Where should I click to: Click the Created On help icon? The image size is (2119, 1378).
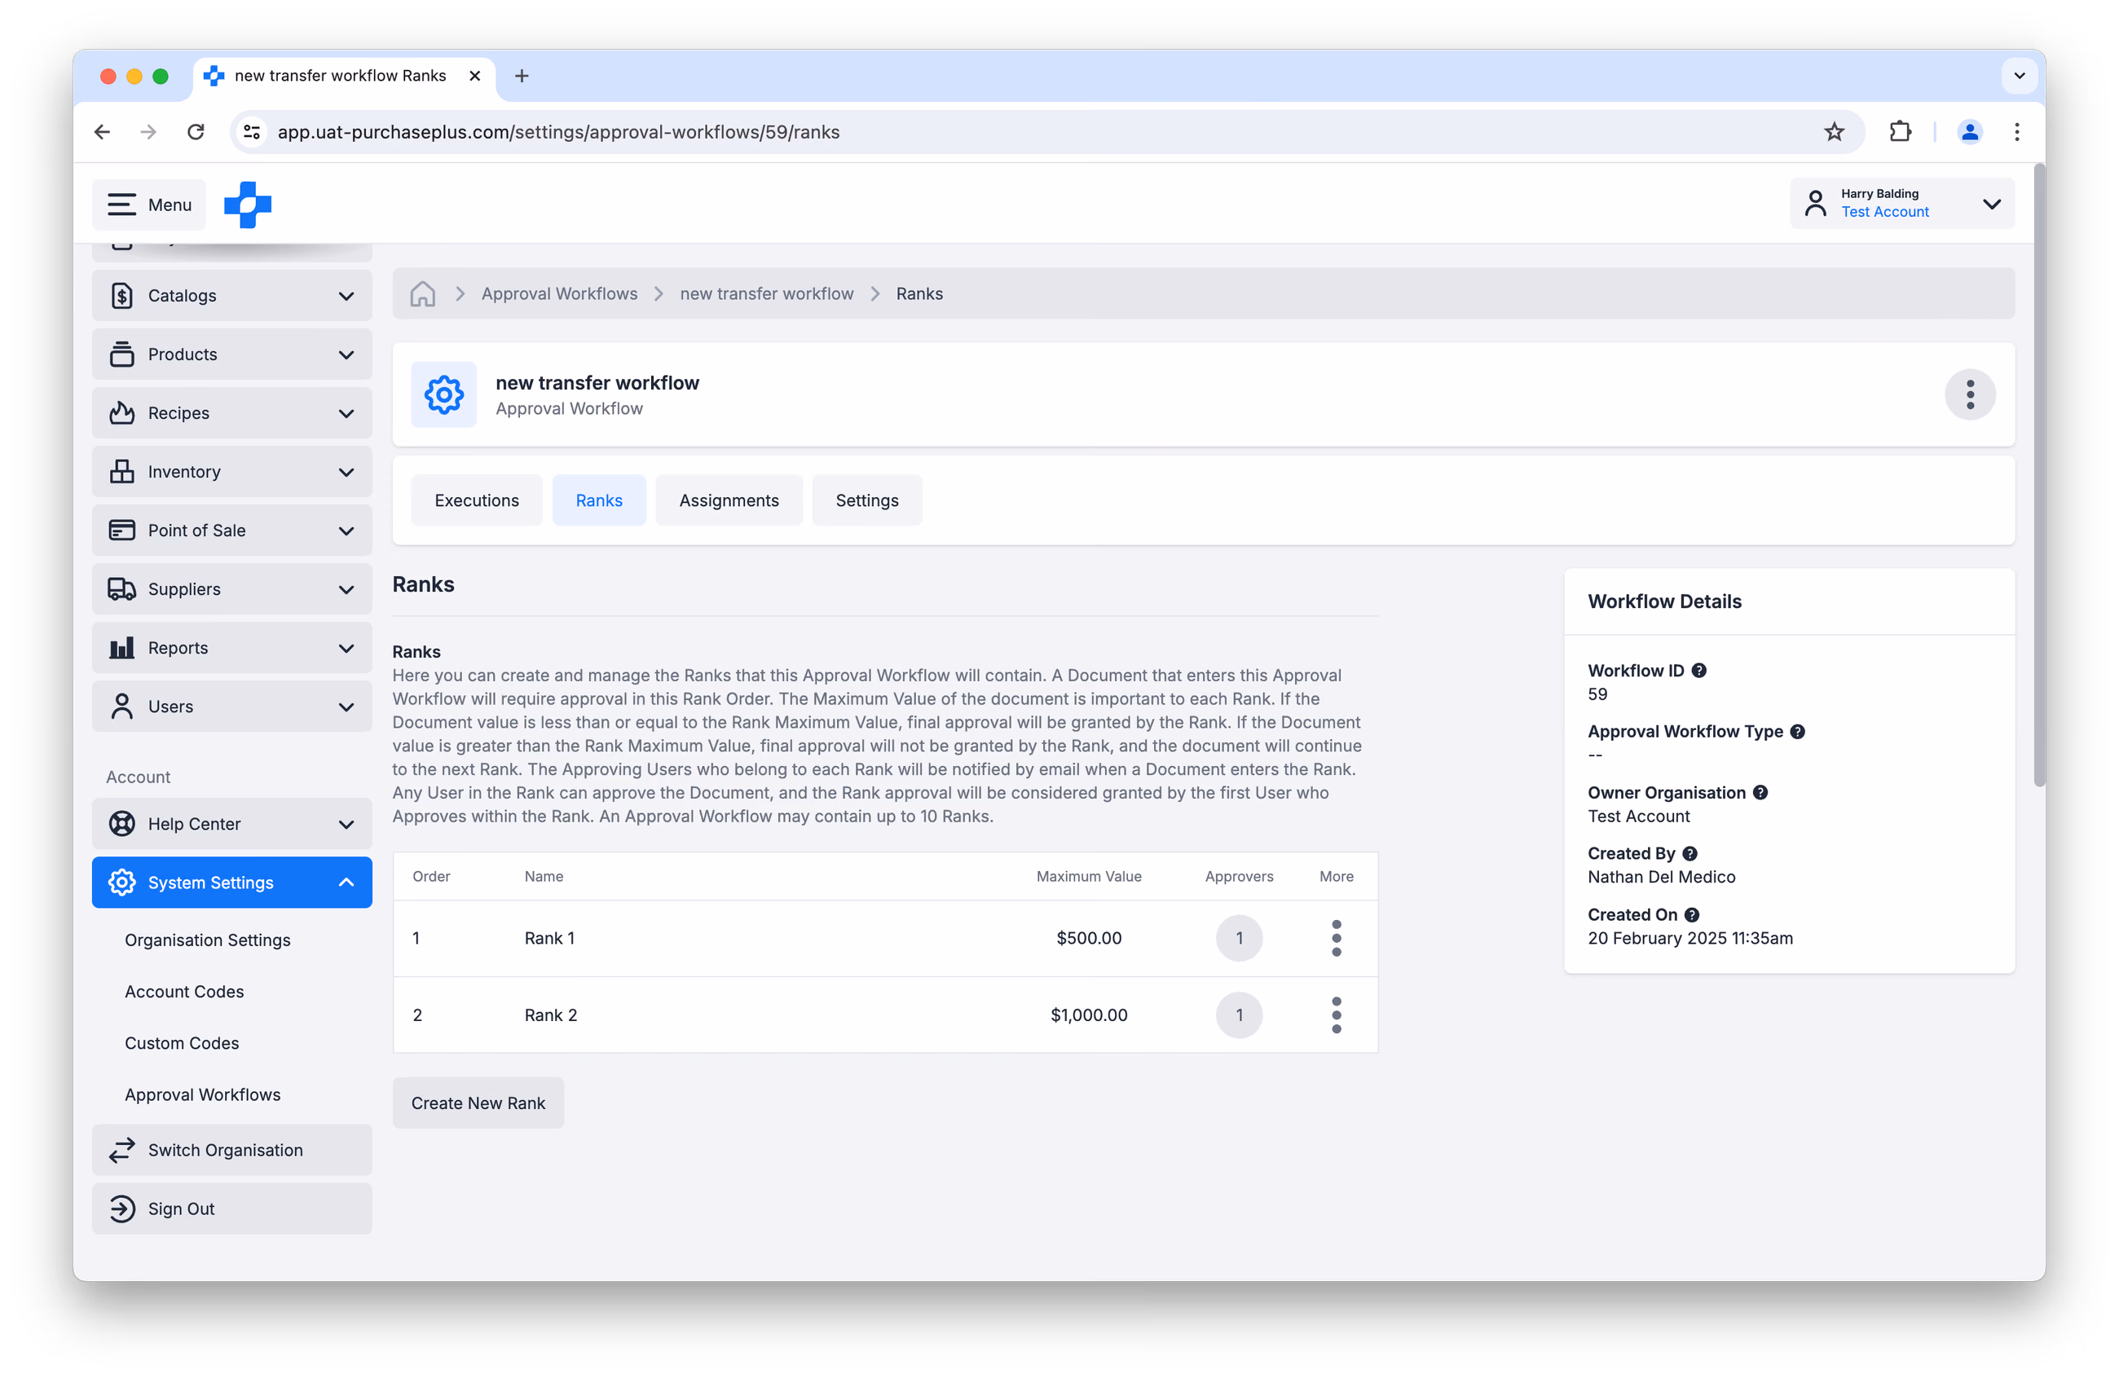1692,915
